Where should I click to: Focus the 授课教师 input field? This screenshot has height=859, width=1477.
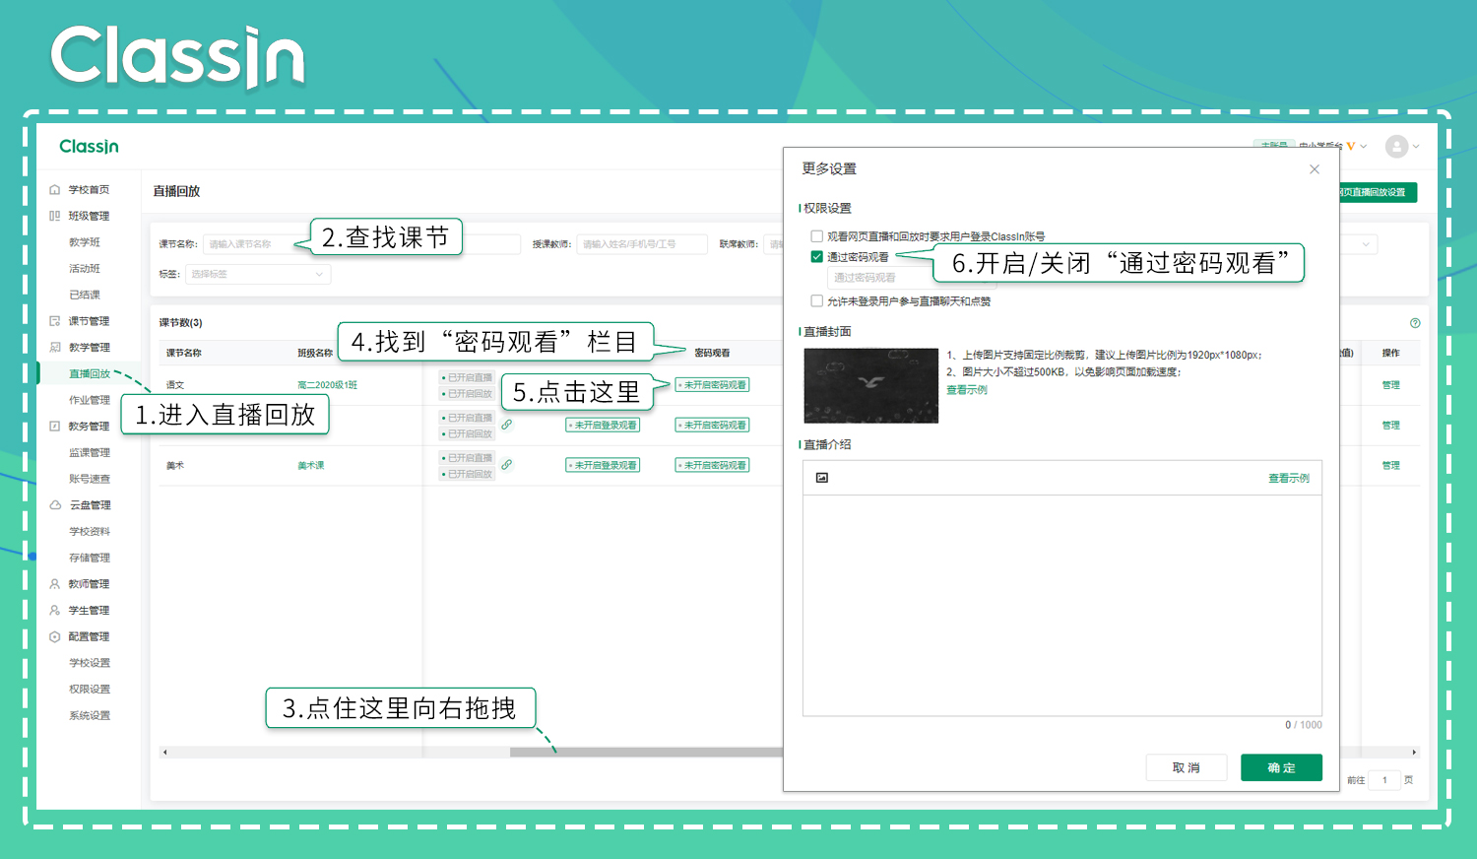click(642, 244)
